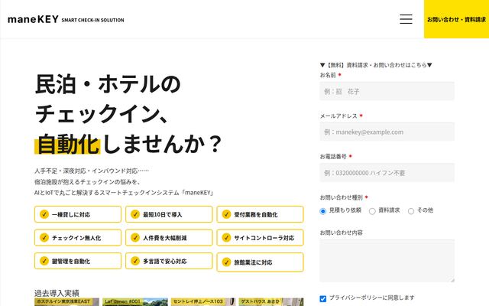This screenshot has height=306, width=489.
Task: Focus the メールアドレス input field
Action: pos(387,132)
